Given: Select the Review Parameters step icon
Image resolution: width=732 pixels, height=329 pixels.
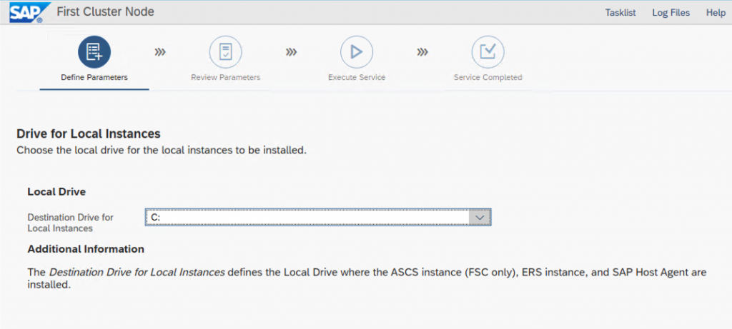Looking at the screenshot, I should coord(225,52).
